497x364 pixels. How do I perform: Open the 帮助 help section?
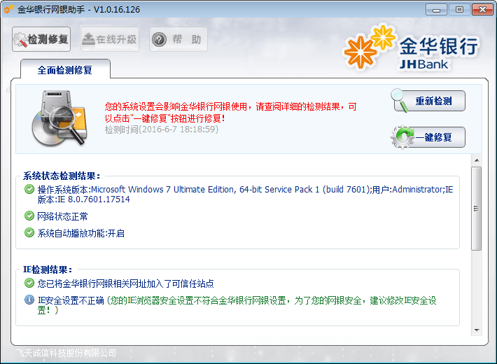point(178,39)
